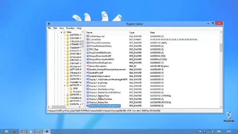Click the Registry Editor taskbar button
Image resolution: width=238 pixels, height=134 pixels.
(x=47, y=131)
